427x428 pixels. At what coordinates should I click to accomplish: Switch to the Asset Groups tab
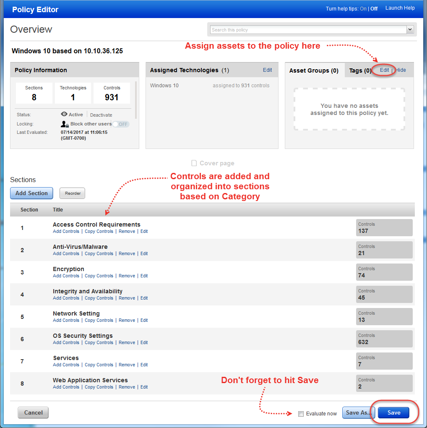click(x=313, y=70)
